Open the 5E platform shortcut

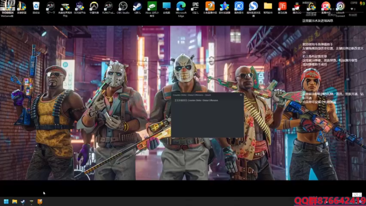pyautogui.click(x=80, y=8)
